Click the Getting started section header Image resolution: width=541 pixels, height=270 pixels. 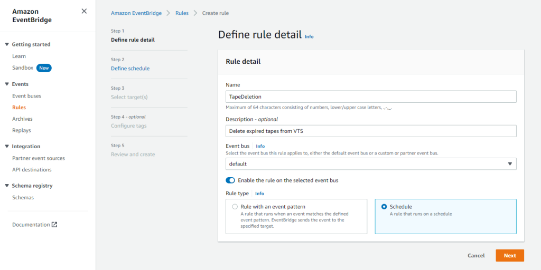coord(31,44)
